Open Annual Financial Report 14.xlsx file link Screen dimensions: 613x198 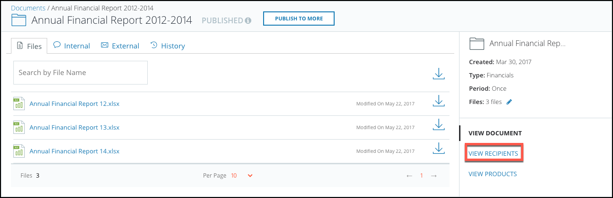click(74, 151)
